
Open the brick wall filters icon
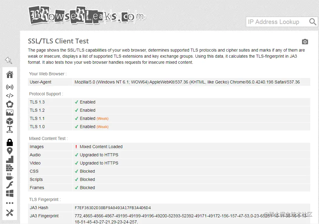point(10,168)
